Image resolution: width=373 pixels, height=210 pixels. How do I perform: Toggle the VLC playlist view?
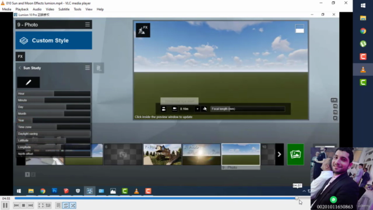pyautogui.click(x=58, y=205)
